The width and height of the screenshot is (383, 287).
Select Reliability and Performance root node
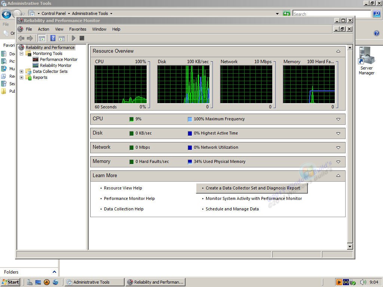point(50,47)
